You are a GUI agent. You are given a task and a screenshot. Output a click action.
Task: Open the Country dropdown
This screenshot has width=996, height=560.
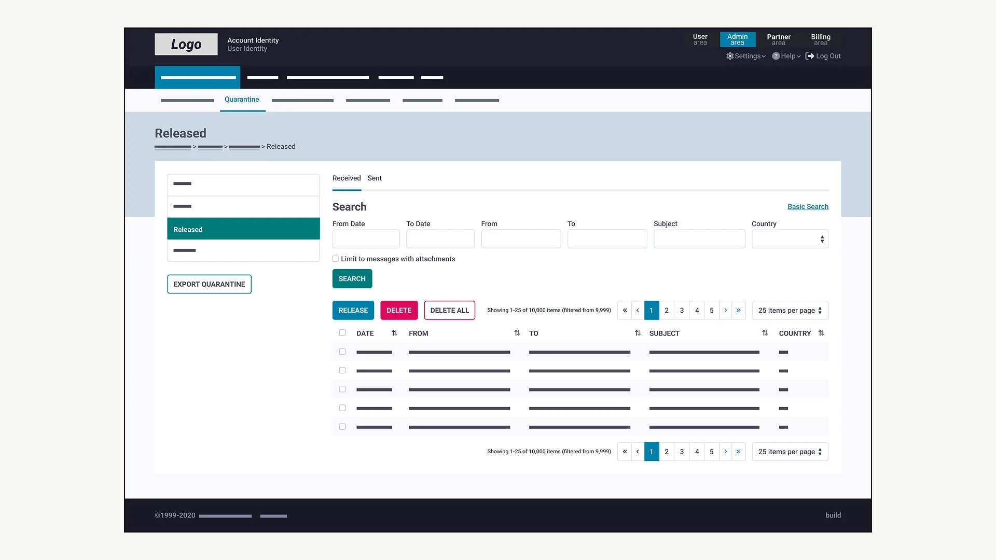[790, 239]
